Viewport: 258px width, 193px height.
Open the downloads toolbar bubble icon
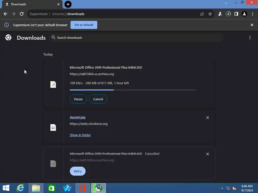[x=228, y=14]
